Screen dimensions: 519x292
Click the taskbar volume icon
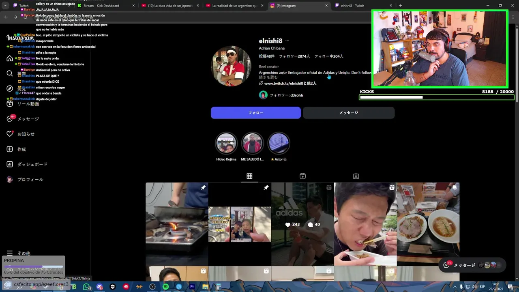[474, 287]
